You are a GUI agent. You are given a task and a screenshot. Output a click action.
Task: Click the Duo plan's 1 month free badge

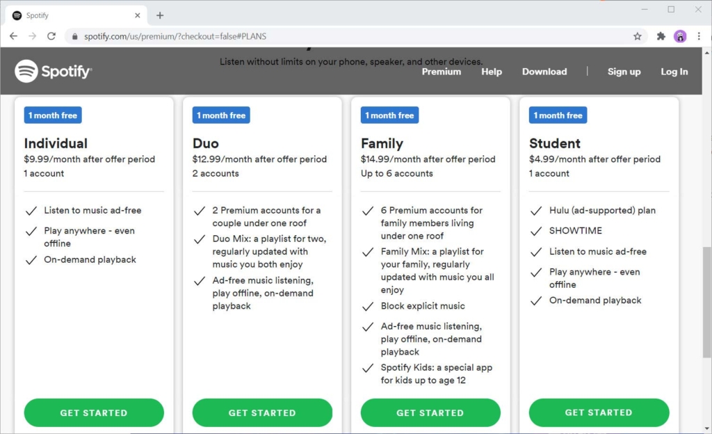[221, 115]
